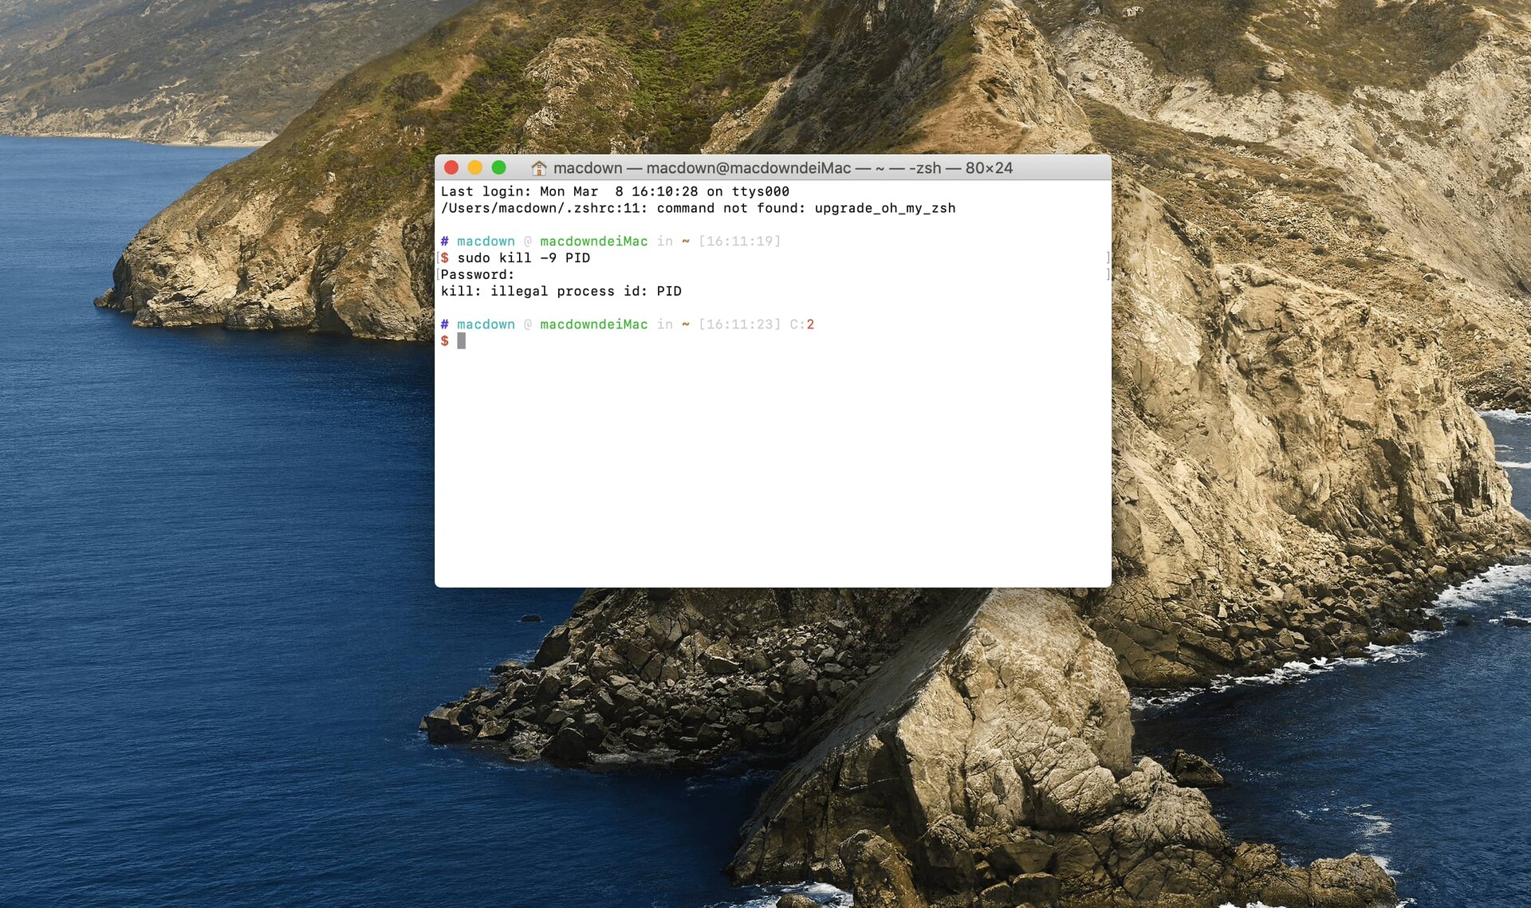Click the [16:11:19] timestamp in first prompt
1531x908 pixels.
coord(739,241)
